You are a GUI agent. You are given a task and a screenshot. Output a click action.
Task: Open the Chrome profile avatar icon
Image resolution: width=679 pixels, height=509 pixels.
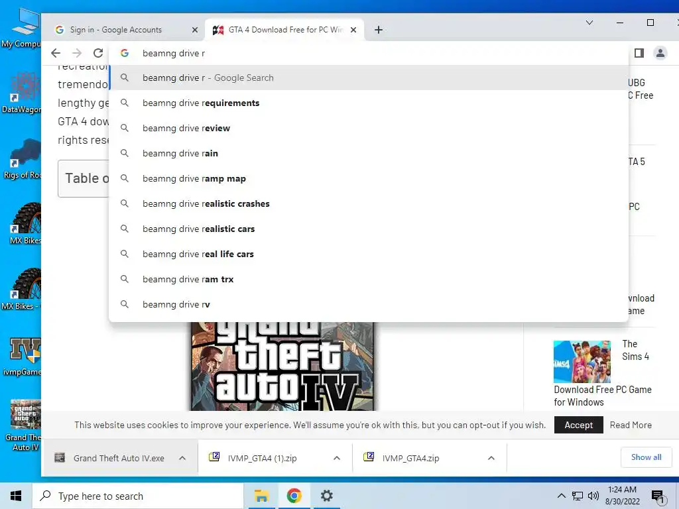click(x=660, y=53)
